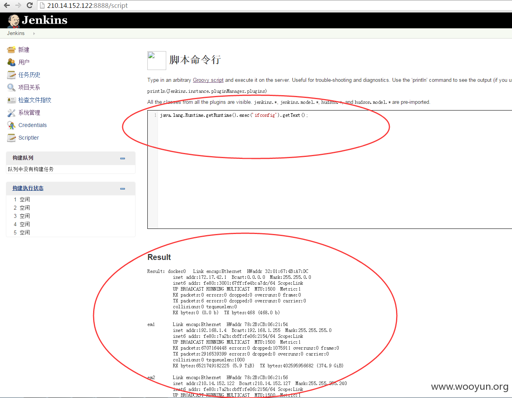
Task: Click the 脚本命令行 page title
Action: [x=195, y=60]
